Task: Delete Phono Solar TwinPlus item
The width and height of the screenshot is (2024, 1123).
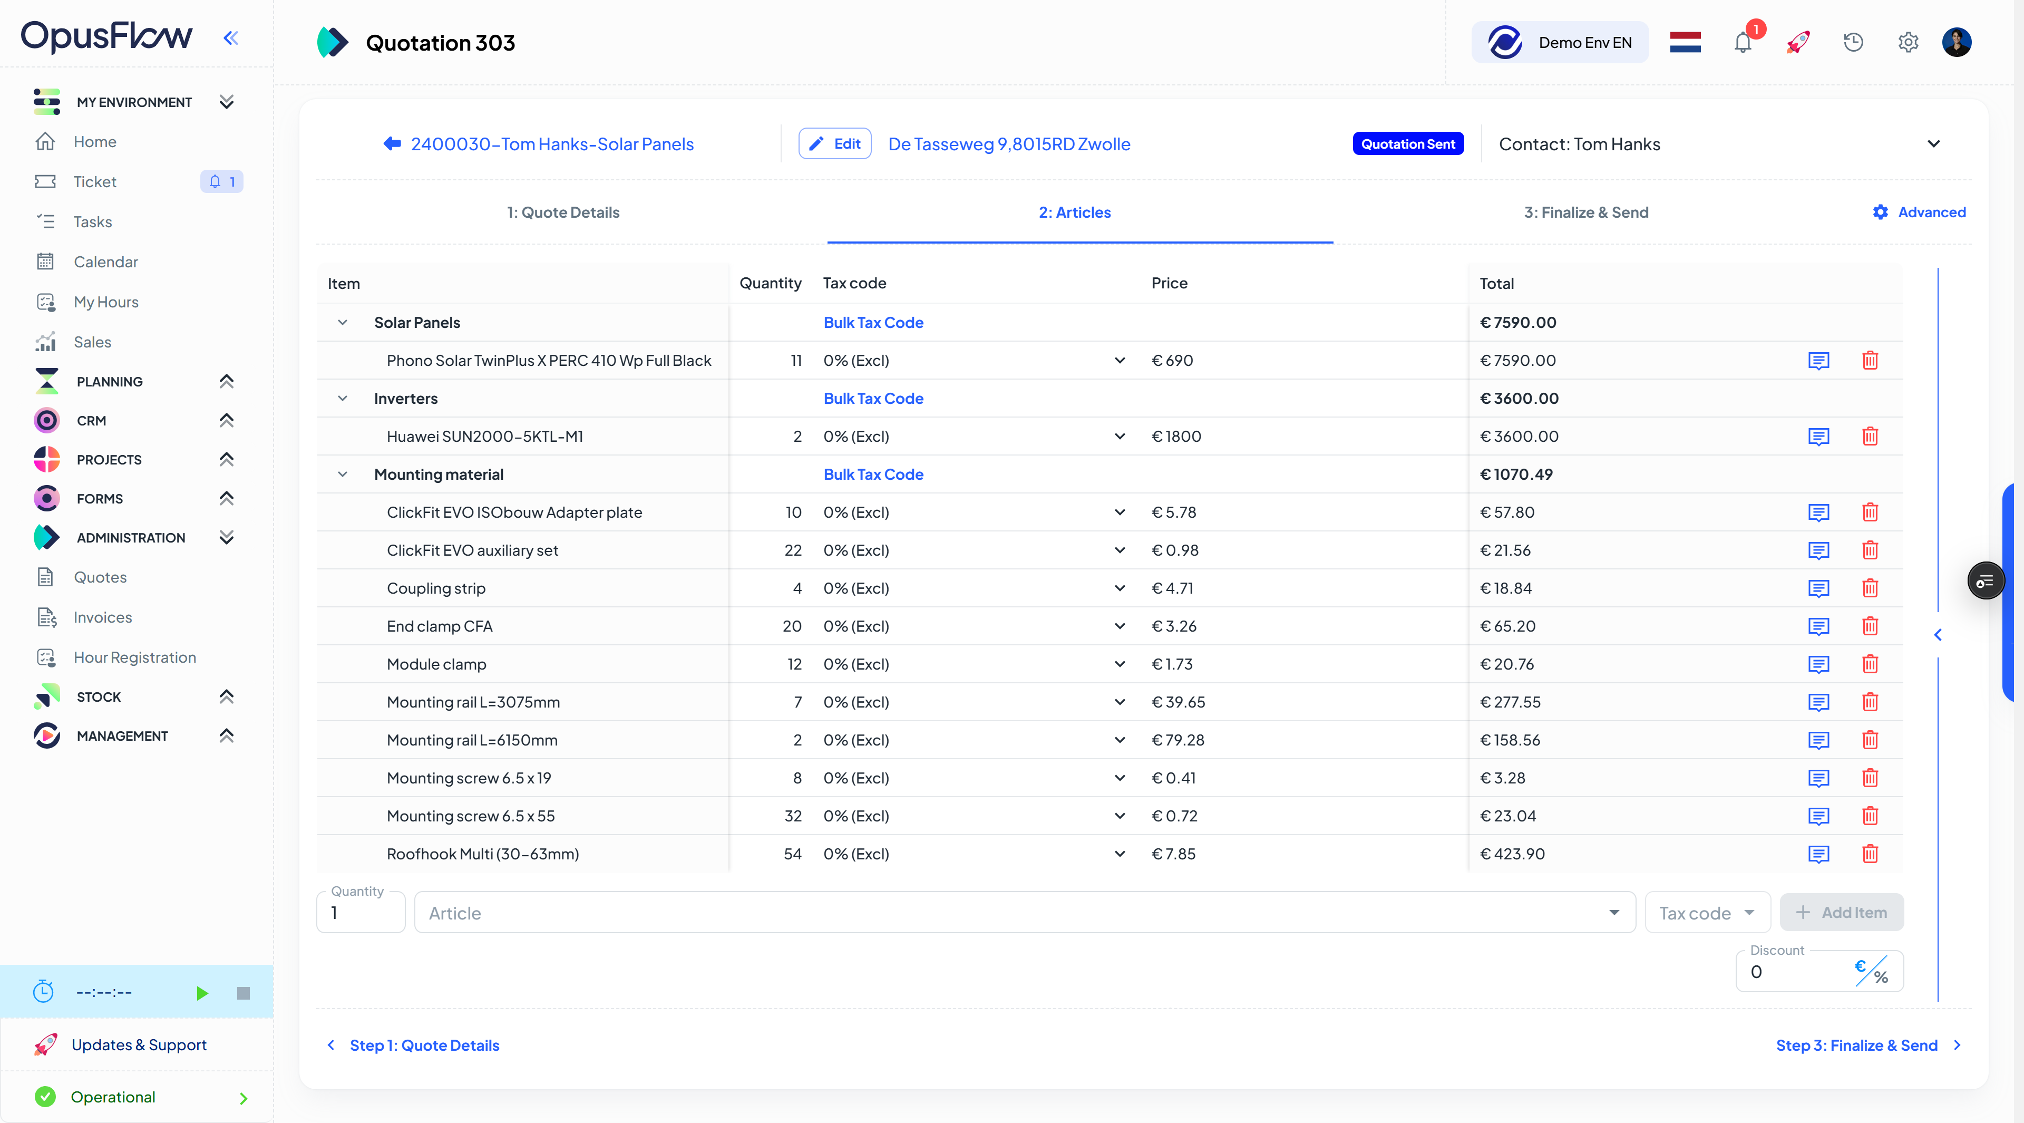Action: (x=1870, y=361)
